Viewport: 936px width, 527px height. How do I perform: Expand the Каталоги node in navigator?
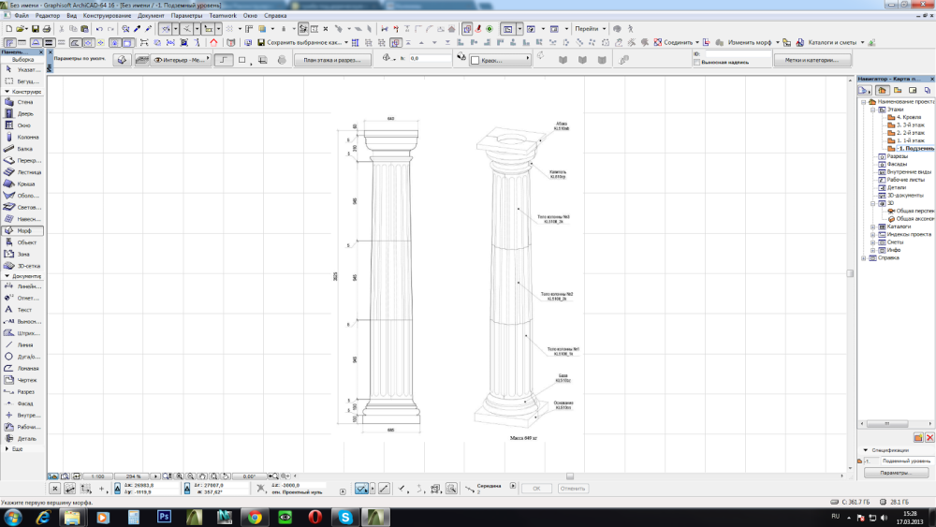tap(872, 226)
